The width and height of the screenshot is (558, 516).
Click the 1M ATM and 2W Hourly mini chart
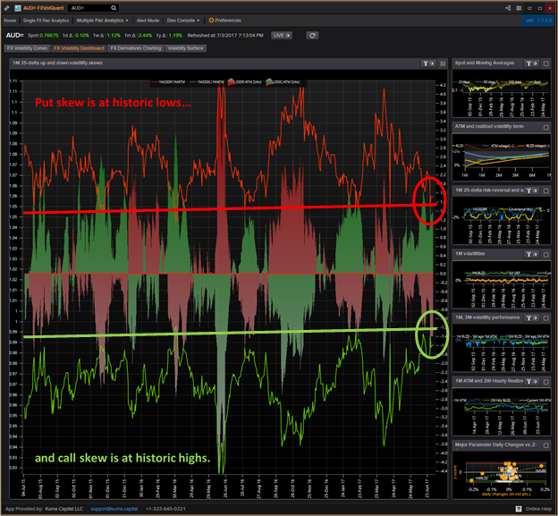pyautogui.click(x=501, y=411)
